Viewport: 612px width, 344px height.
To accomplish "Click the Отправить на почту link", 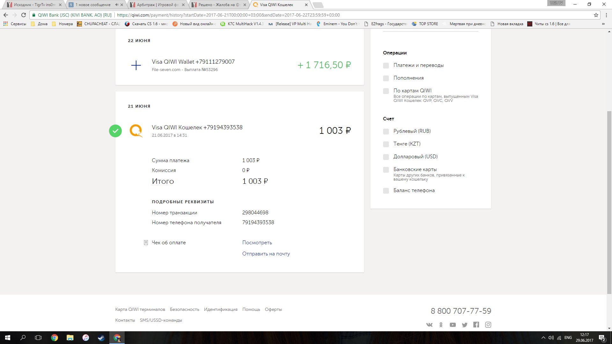I will point(266,254).
